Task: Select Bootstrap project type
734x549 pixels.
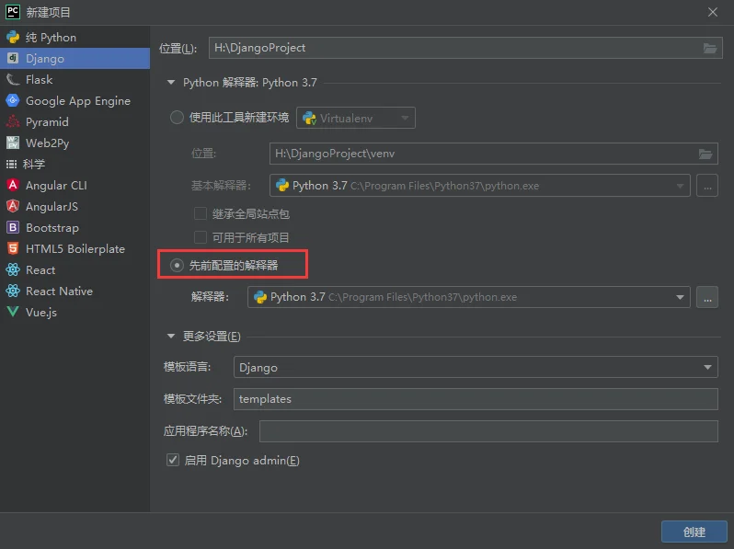Action: (75, 227)
